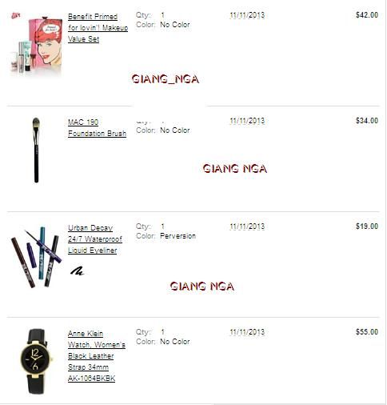
Task: Click the Urban Decay eyeliner pens image
Action: click(x=36, y=257)
